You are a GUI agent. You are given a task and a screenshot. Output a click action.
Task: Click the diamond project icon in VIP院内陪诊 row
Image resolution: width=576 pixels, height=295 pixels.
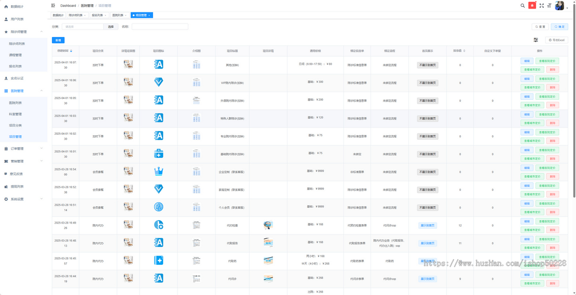(x=159, y=82)
